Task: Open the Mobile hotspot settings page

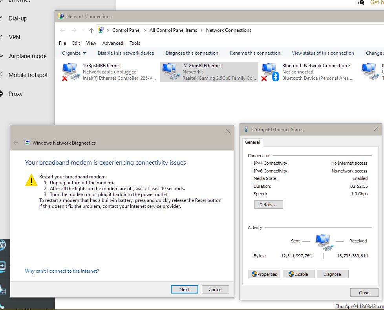Action: click(x=28, y=75)
